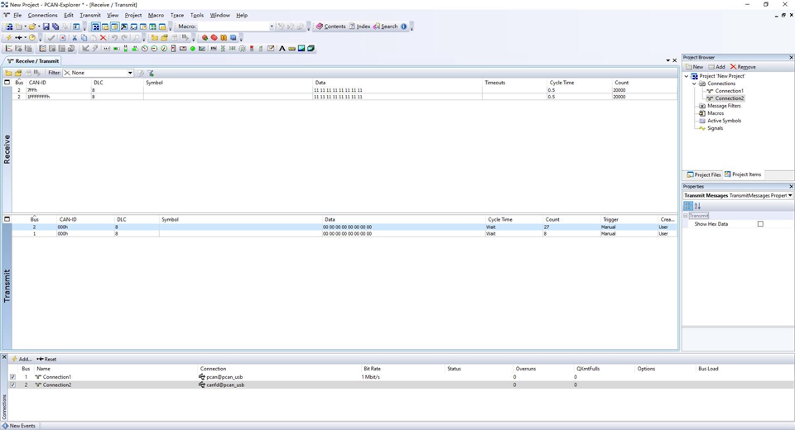Click the Cut scissors icon in toolbar
795x430 pixels.
click(x=75, y=37)
